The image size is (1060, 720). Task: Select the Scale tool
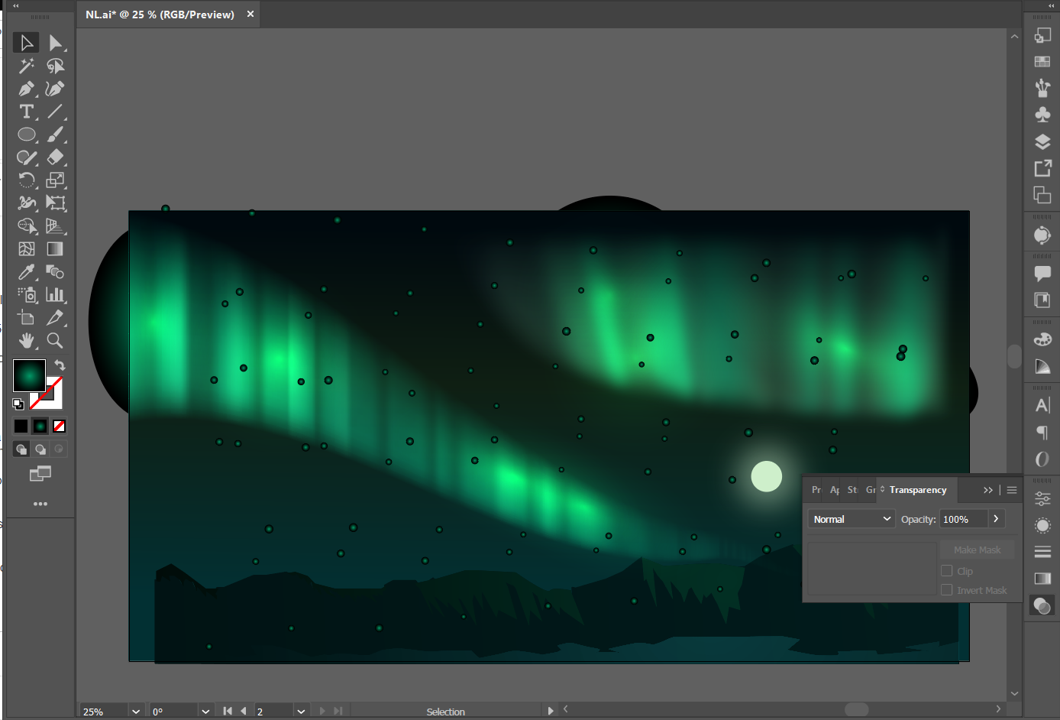pyautogui.click(x=55, y=180)
